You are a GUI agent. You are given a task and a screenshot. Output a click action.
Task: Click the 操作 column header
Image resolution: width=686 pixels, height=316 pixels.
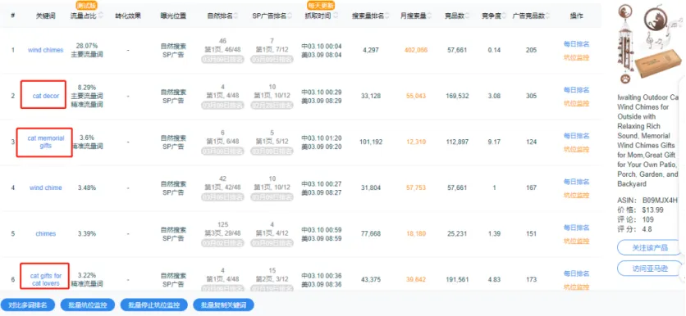[576, 16]
